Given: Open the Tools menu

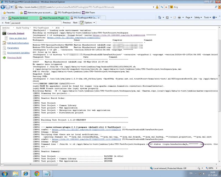Looking at the screenshot, I should pyautogui.click(x=207, y=17).
